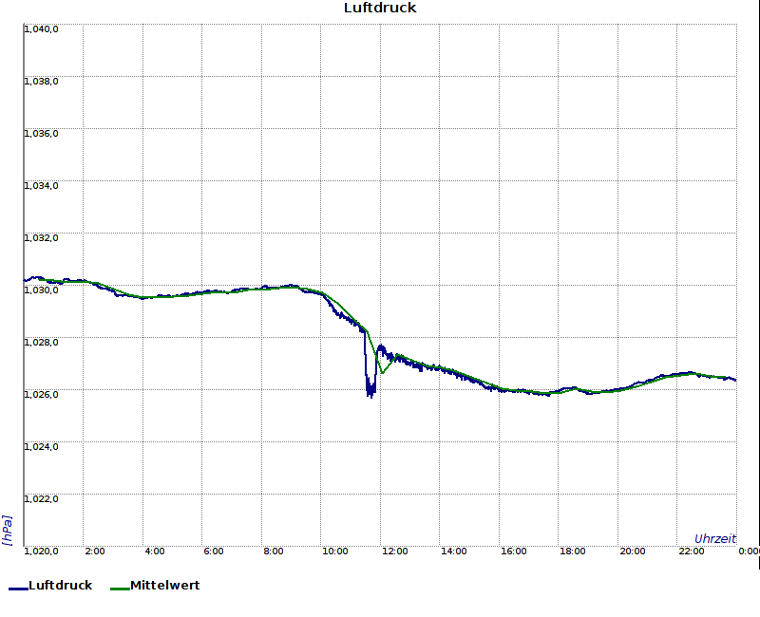Screen dimensions: 760x617
Task: Click the blue Luftdruck legend color swatch
Action: [x=18, y=589]
